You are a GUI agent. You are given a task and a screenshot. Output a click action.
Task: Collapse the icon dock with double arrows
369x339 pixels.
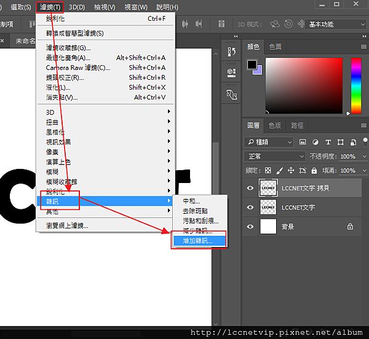point(236,36)
